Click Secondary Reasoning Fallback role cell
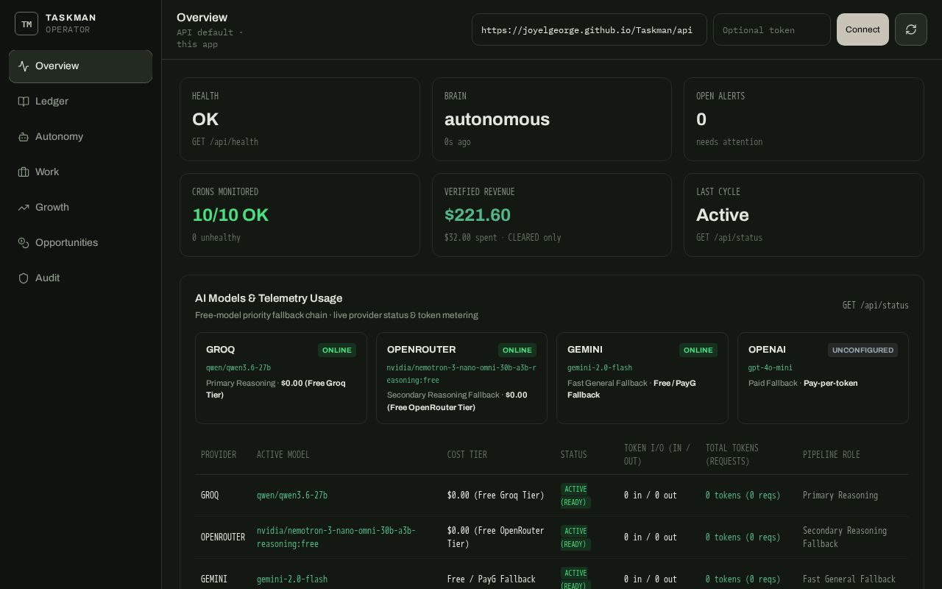The height and width of the screenshot is (589, 942). tap(845, 537)
